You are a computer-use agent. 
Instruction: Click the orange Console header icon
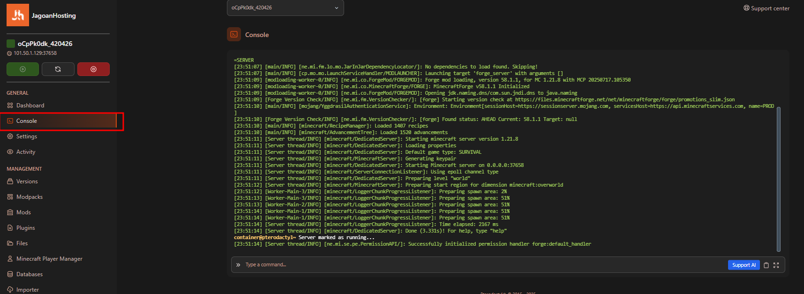[x=234, y=34]
